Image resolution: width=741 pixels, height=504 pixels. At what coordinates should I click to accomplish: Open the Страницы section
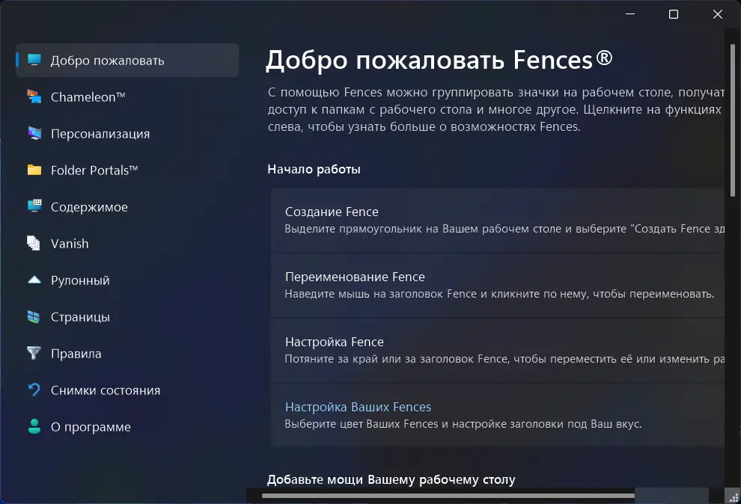pyautogui.click(x=127, y=316)
